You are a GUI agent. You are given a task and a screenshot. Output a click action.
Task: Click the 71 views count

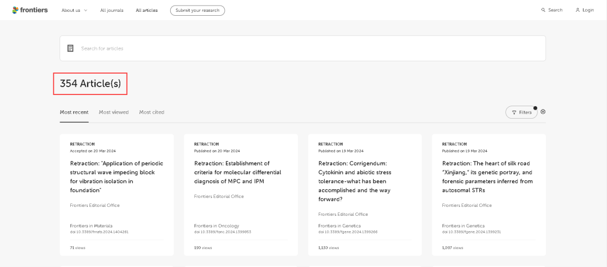78,248
